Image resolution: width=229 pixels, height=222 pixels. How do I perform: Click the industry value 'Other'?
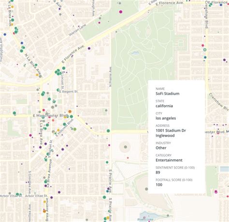point(161,148)
